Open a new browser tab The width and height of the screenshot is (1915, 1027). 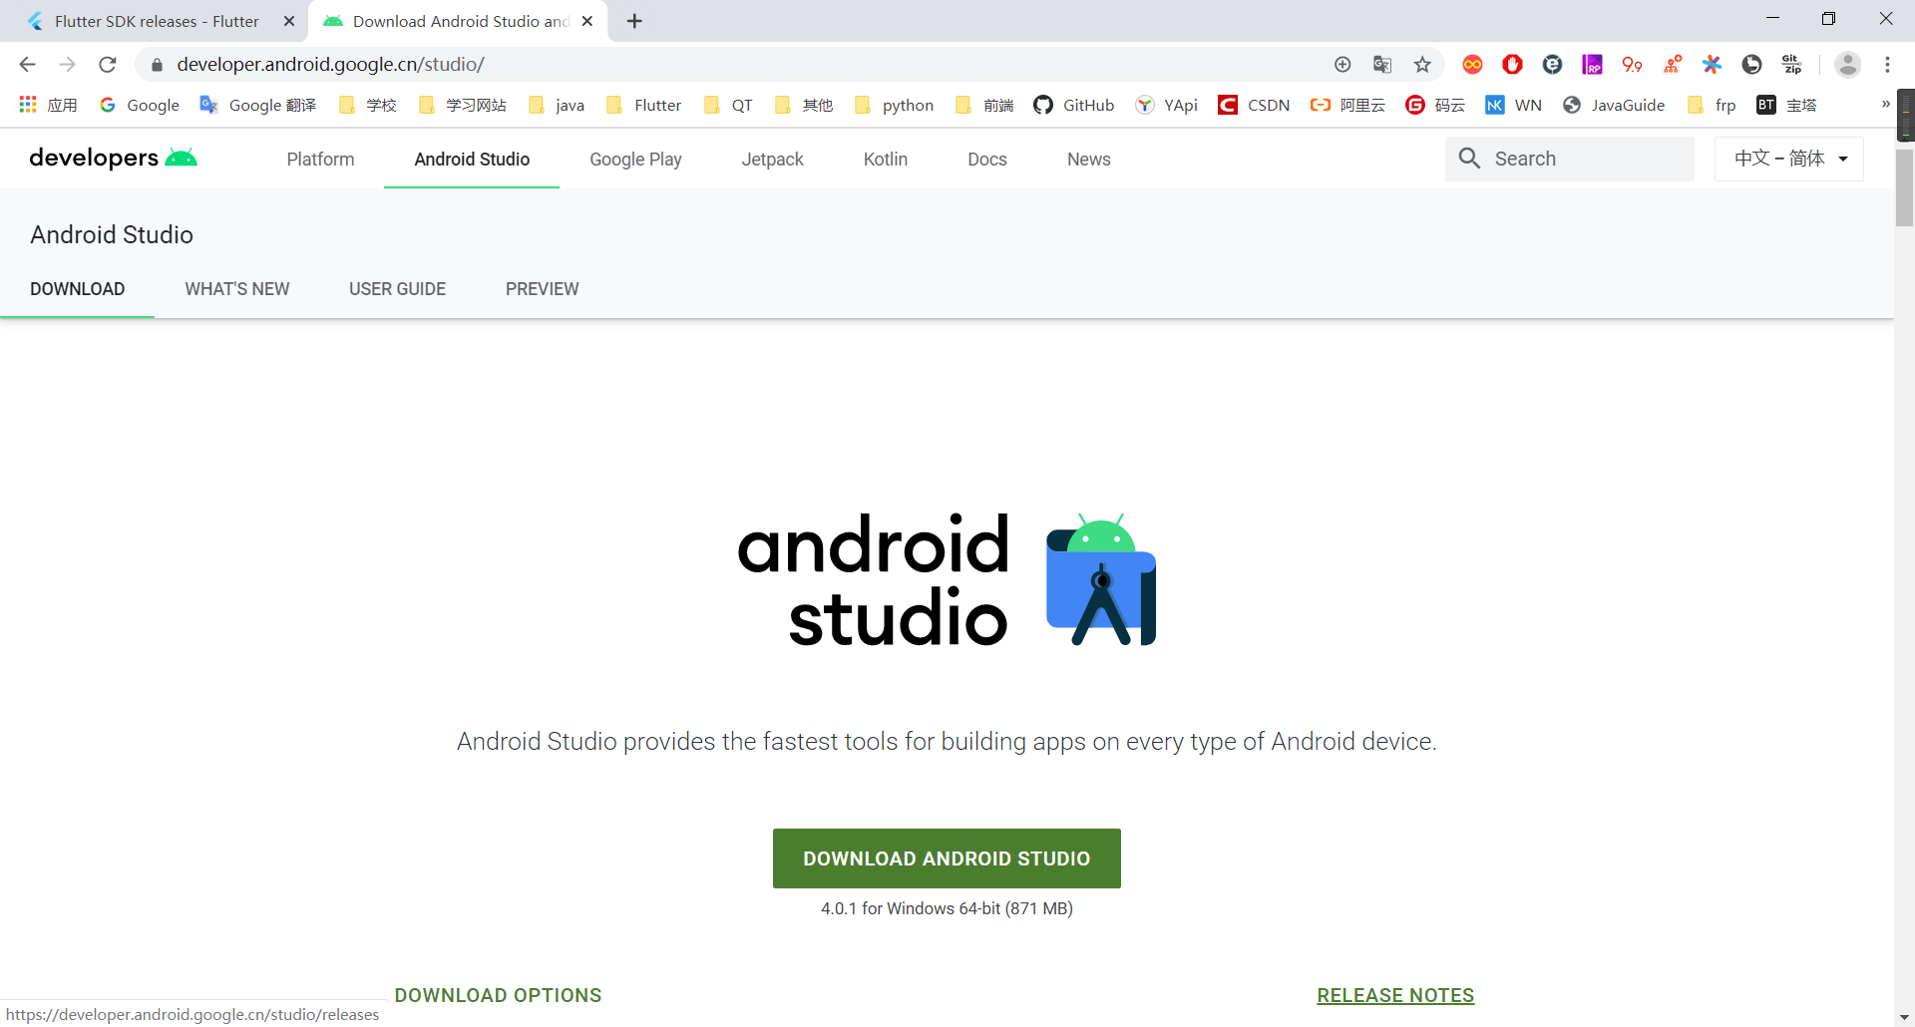point(634,21)
